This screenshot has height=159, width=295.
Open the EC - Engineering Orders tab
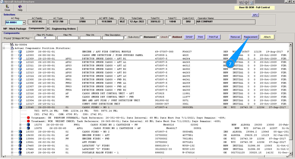pyautogui.click(x=61, y=29)
